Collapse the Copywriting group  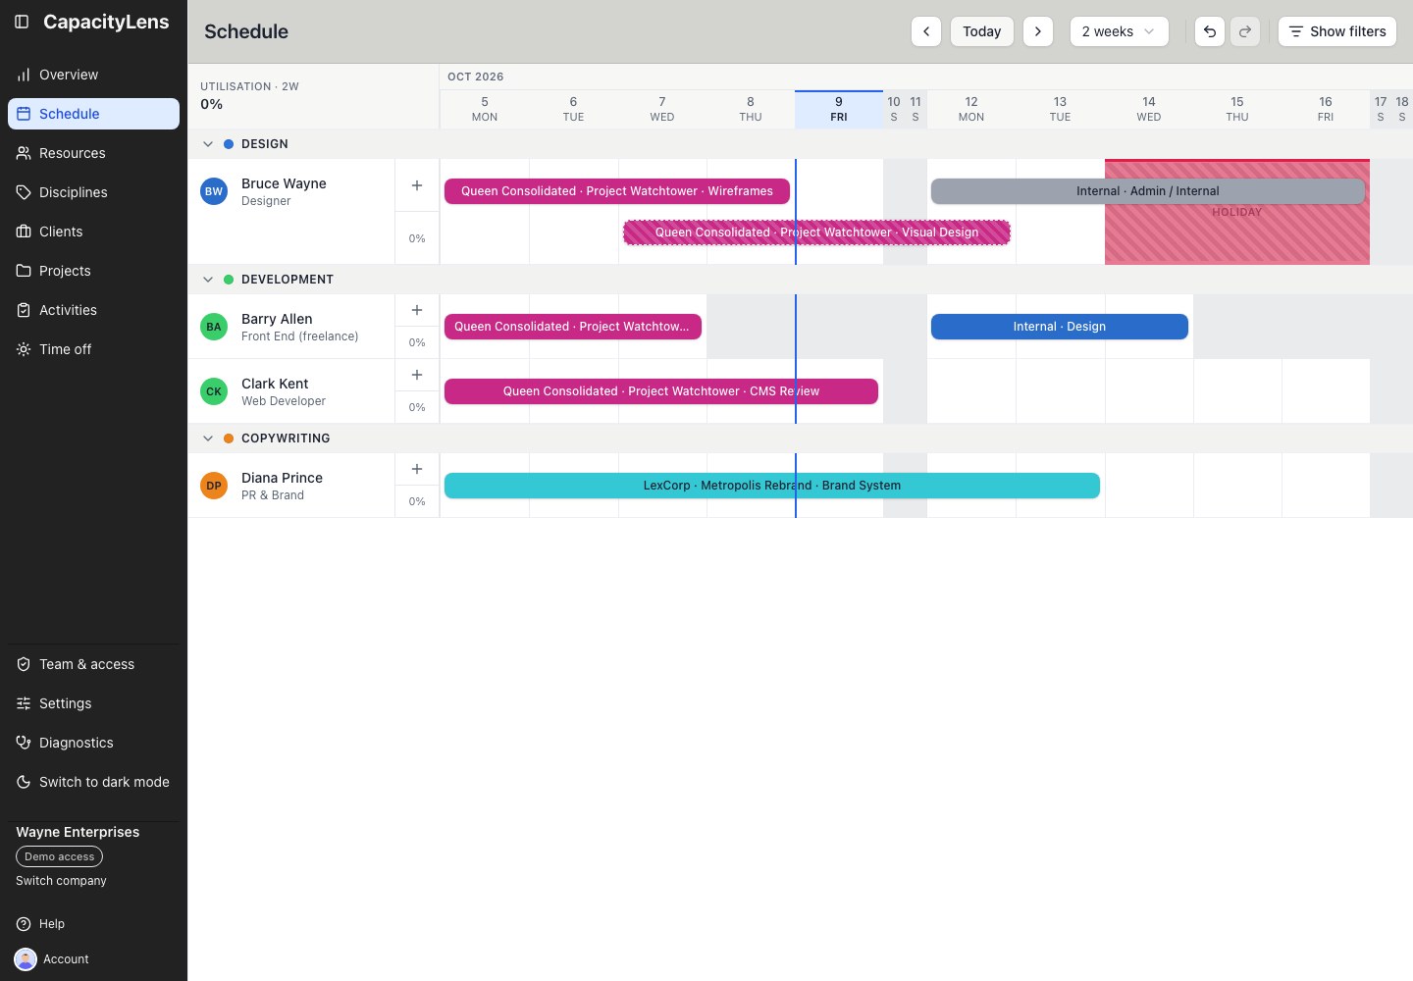208,439
